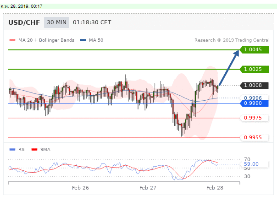This screenshot has width=277, height=201.
Task: Click the 1.0045 resistance price tag
Action: [254, 50]
